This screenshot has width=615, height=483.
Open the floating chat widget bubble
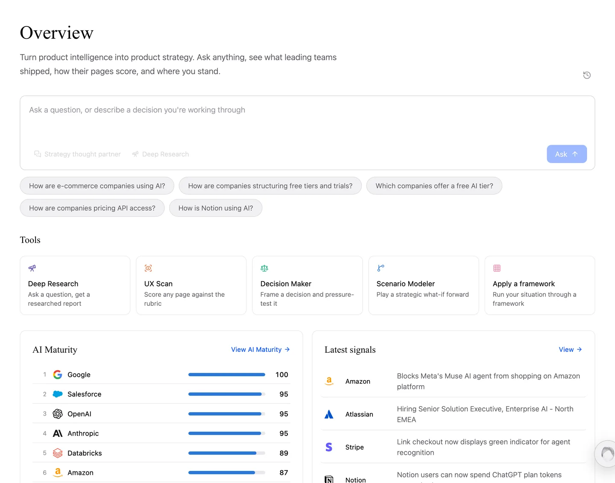pyautogui.click(x=606, y=454)
